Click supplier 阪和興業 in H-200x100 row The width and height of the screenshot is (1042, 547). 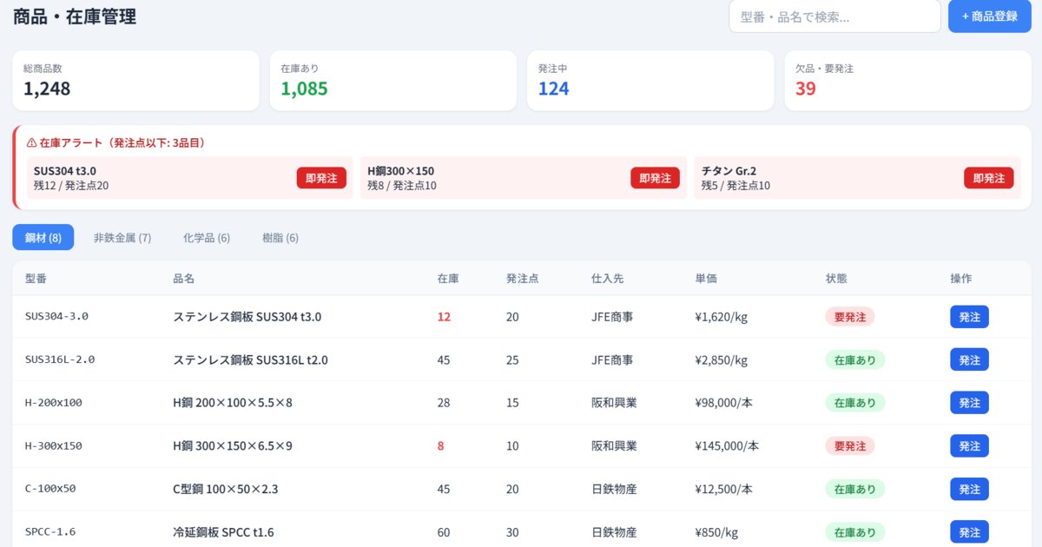click(614, 403)
